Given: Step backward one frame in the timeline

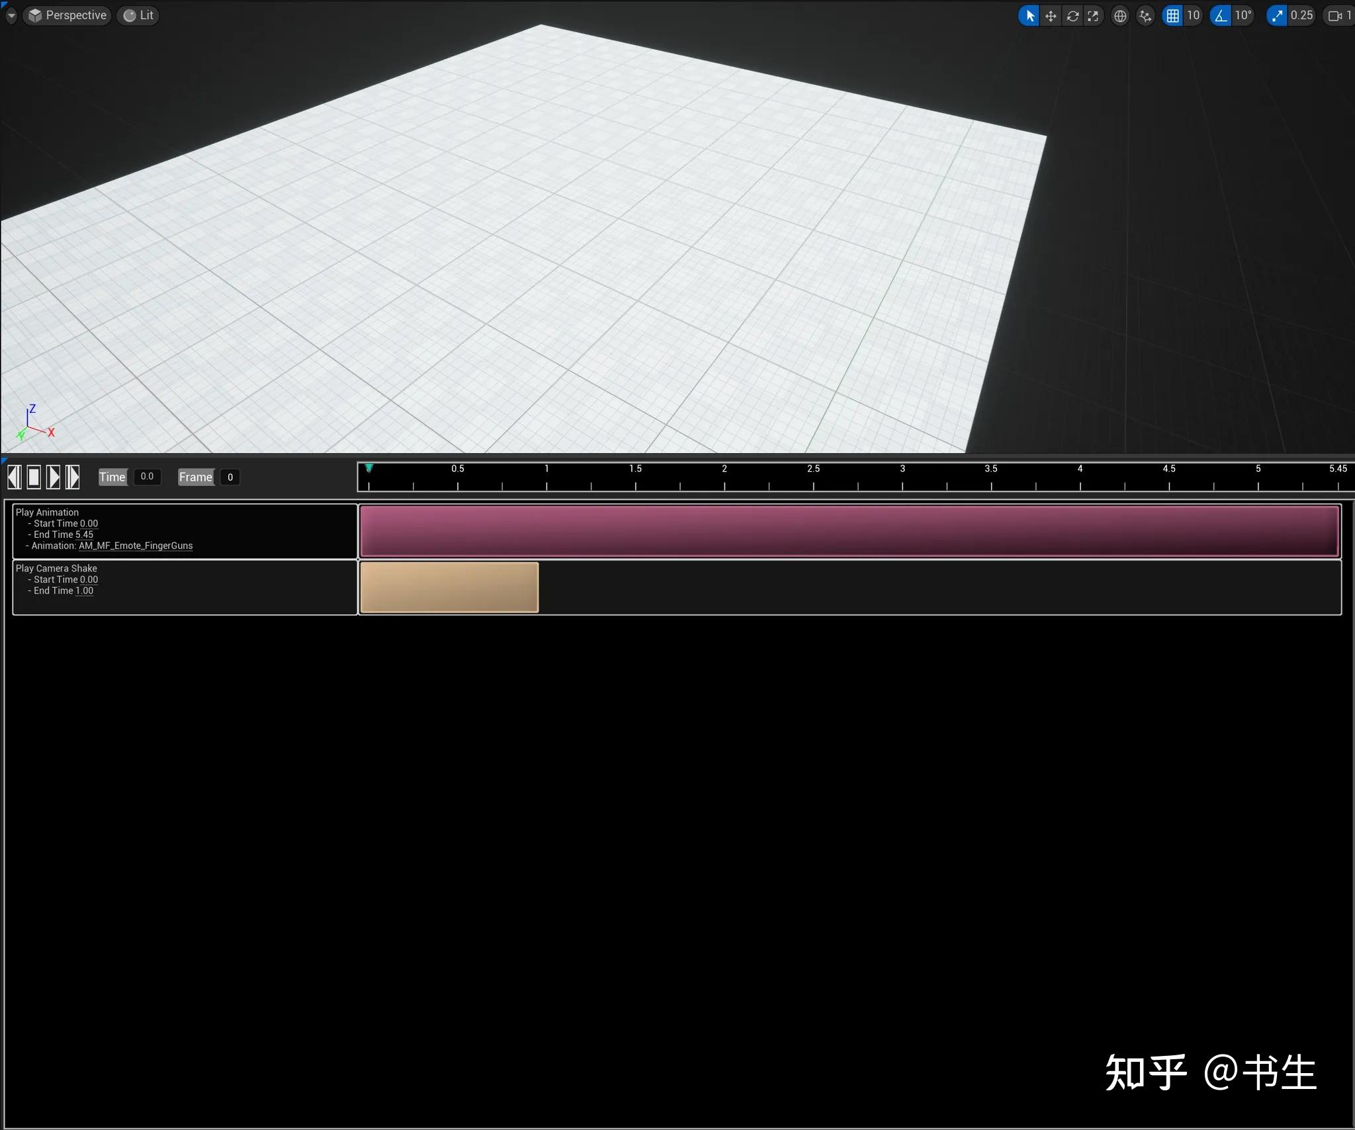Looking at the screenshot, I should coord(14,476).
